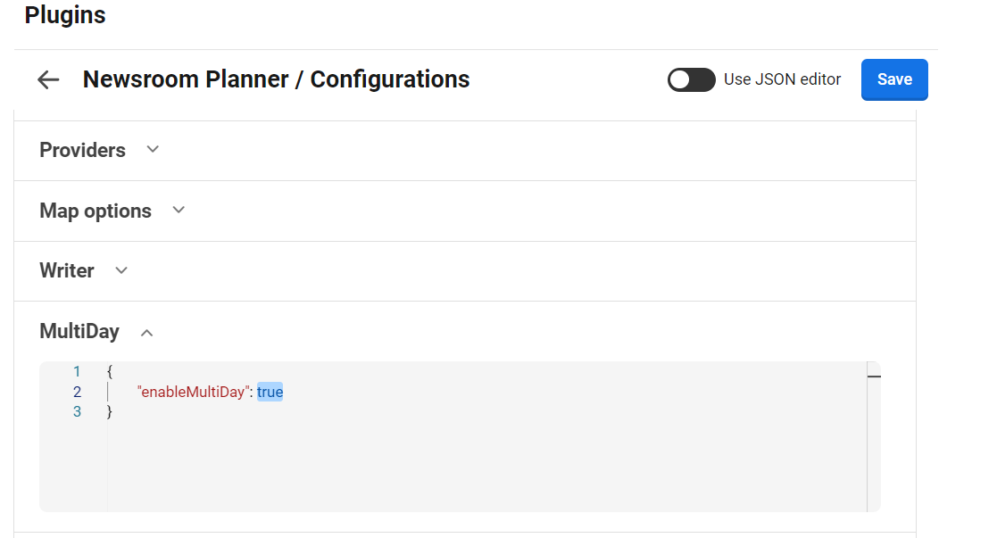Click line number 1 in the code editor
Viewport: 997px width, 538px height.
(x=77, y=371)
